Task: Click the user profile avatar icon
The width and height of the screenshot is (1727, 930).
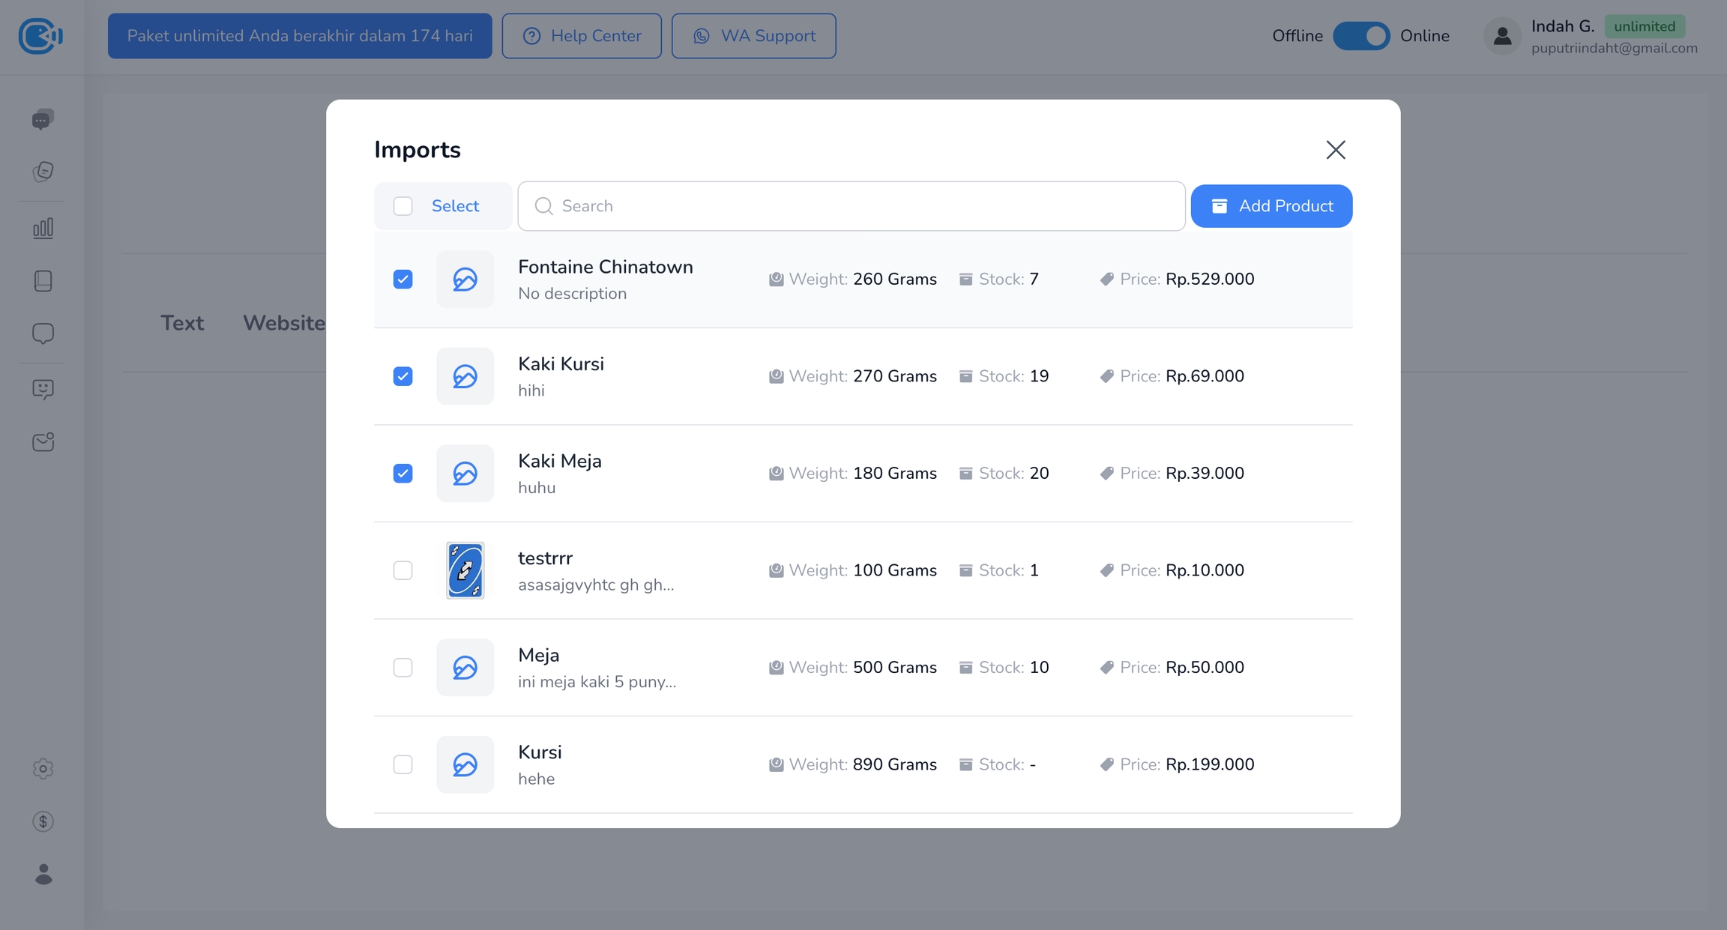Action: click(1502, 36)
